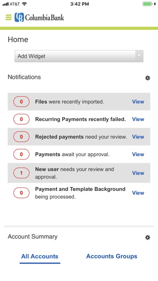
Task: Open Account Summary settings gear
Action: pos(148,237)
